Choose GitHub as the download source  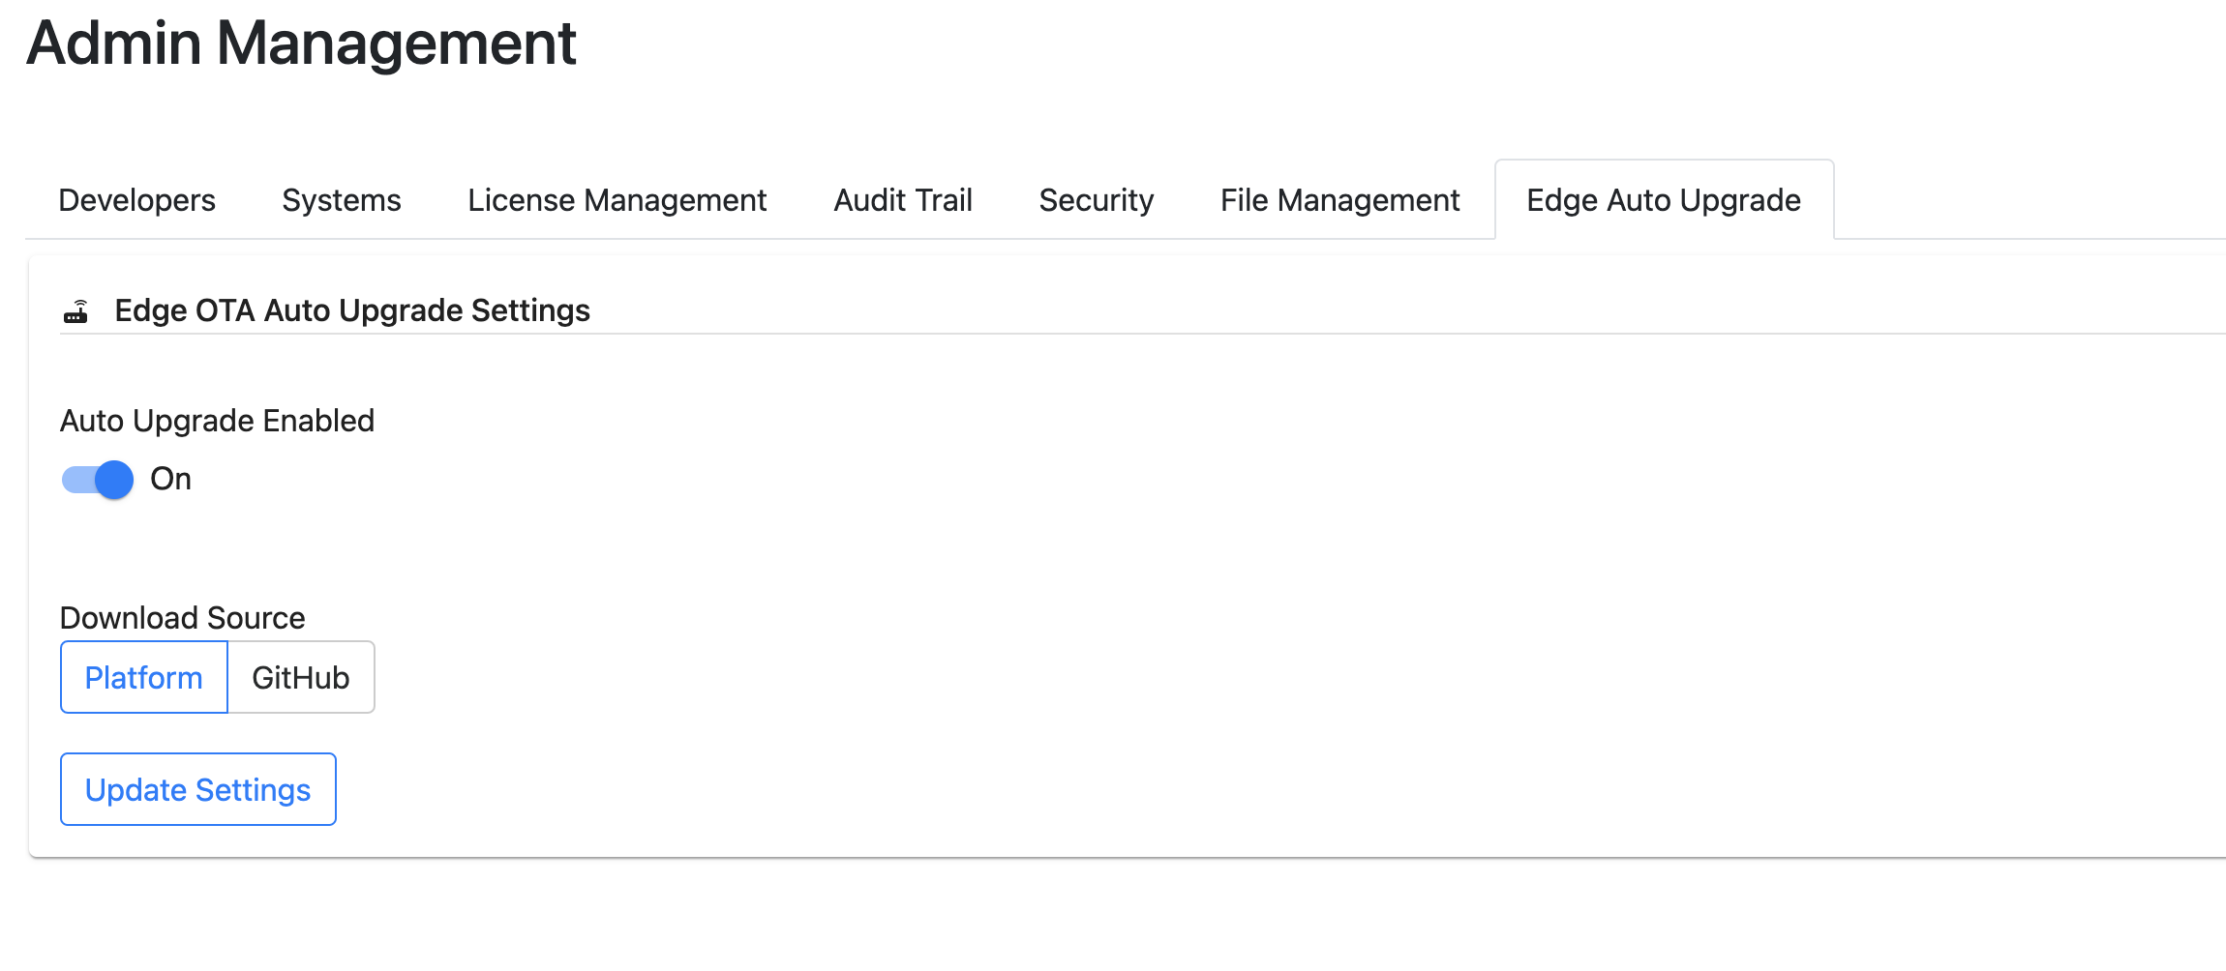tap(301, 677)
